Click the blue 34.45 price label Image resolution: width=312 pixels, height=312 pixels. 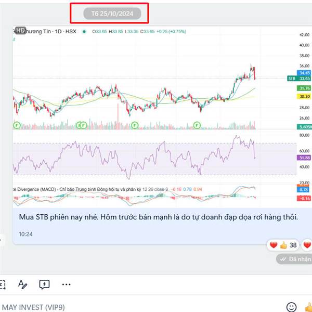coord(304,73)
